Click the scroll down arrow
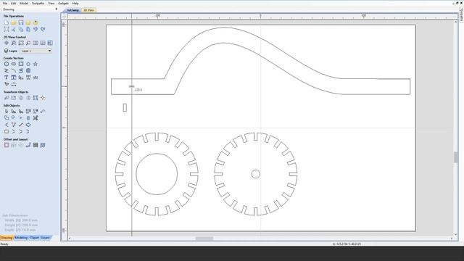 (x=456, y=234)
